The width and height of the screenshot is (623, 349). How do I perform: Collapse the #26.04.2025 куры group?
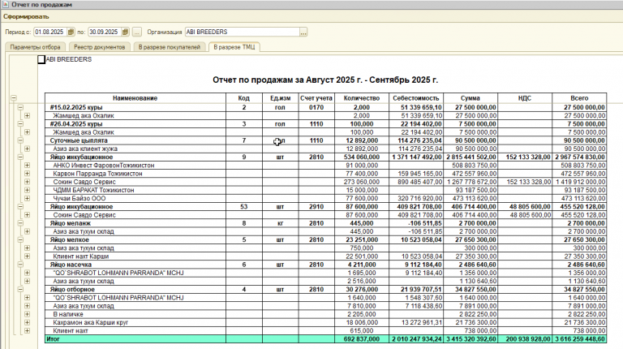pos(20,124)
